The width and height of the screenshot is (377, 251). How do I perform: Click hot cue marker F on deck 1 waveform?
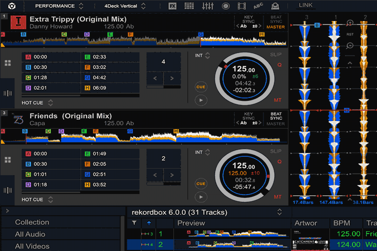tap(131, 34)
